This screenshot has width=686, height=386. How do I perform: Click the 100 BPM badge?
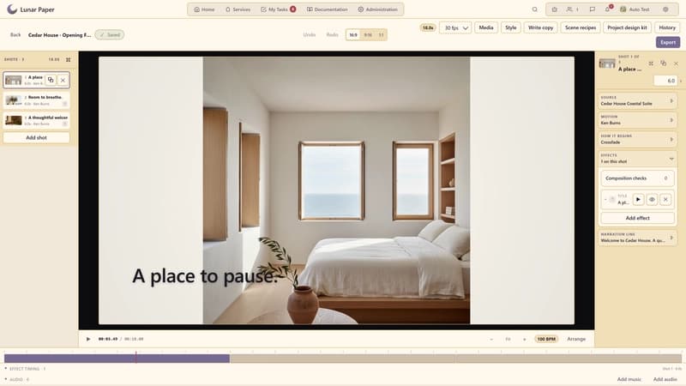pyautogui.click(x=546, y=339)
